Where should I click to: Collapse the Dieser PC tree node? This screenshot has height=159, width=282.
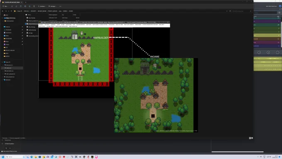2,62
